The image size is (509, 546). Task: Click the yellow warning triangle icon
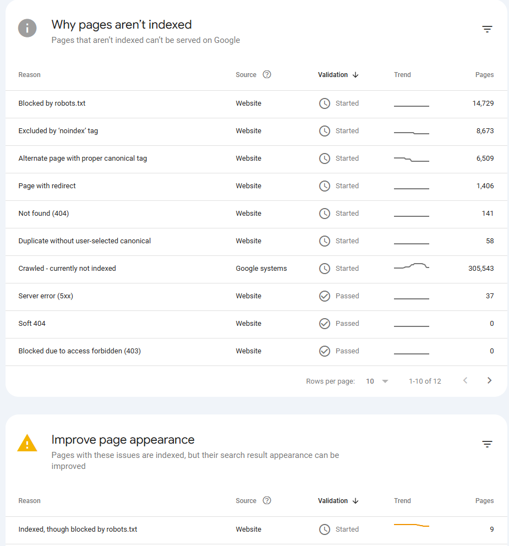28,443
